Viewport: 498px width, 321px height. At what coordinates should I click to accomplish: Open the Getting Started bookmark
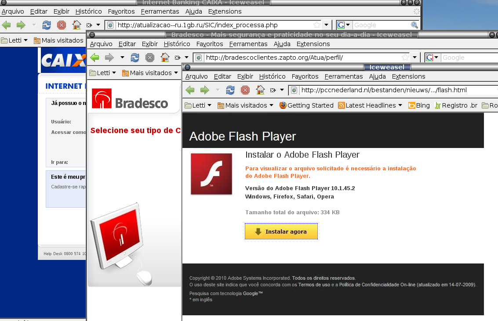click(306, 105)
